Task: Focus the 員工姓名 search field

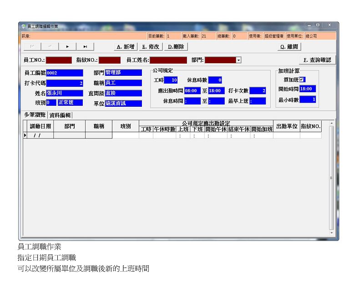Action: (x=168, y=60)
